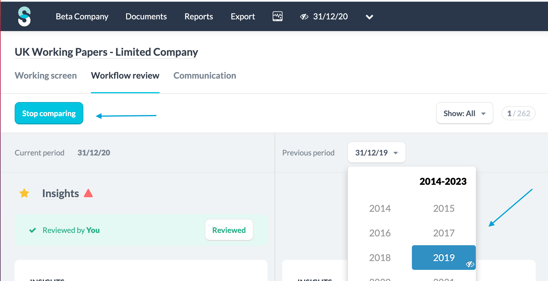Expand the navbar period chevron
548x281 pixels.
tap(370, 17)
